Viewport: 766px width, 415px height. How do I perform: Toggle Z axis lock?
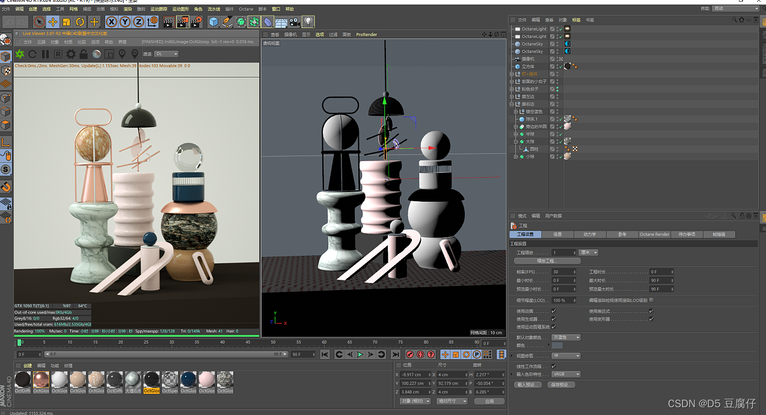coord(138,22)
